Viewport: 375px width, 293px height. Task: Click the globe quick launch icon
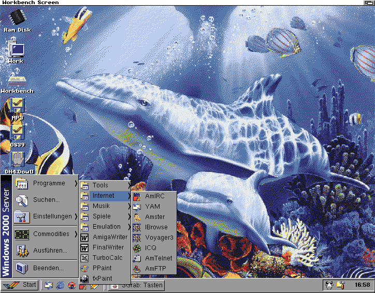pyautogui.click(x=60, y=285)
